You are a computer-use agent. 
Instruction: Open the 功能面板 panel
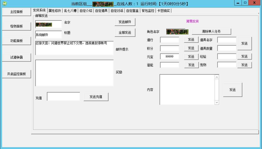point(17,41)
